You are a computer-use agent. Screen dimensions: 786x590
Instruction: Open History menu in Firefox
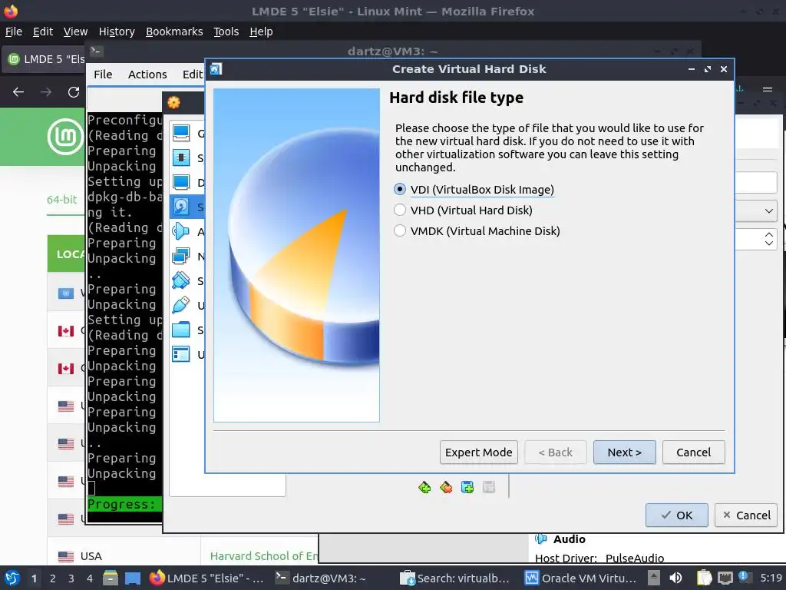pyautogui.click(x=117, y=31)
